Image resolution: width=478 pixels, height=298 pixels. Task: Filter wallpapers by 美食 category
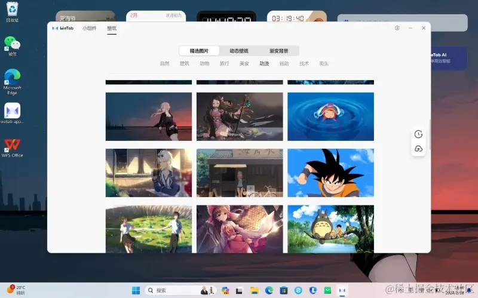(x=244, y=63)
